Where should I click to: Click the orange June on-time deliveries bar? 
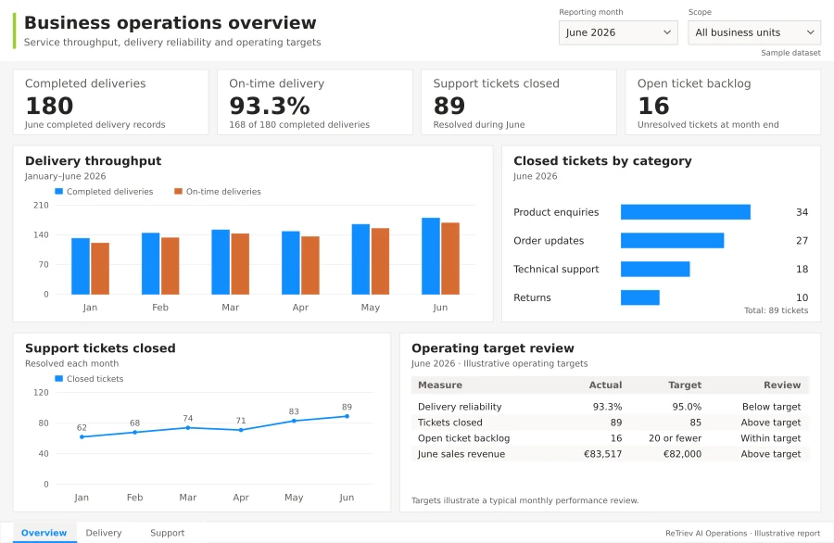450,259
